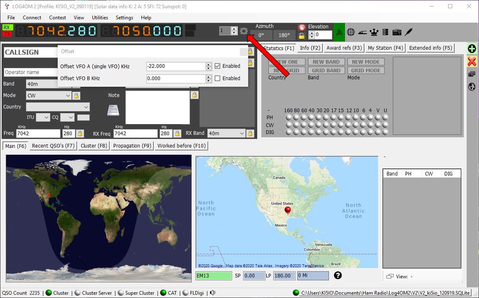Open the crown awards icon
This screenshot has height=298, width=479.
tap(374, 32)
